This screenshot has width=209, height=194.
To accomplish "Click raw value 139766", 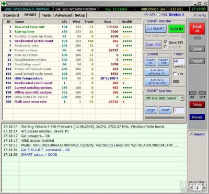I will [x=112, y=27].
